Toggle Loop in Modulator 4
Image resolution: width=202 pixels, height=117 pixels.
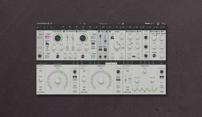40,87
